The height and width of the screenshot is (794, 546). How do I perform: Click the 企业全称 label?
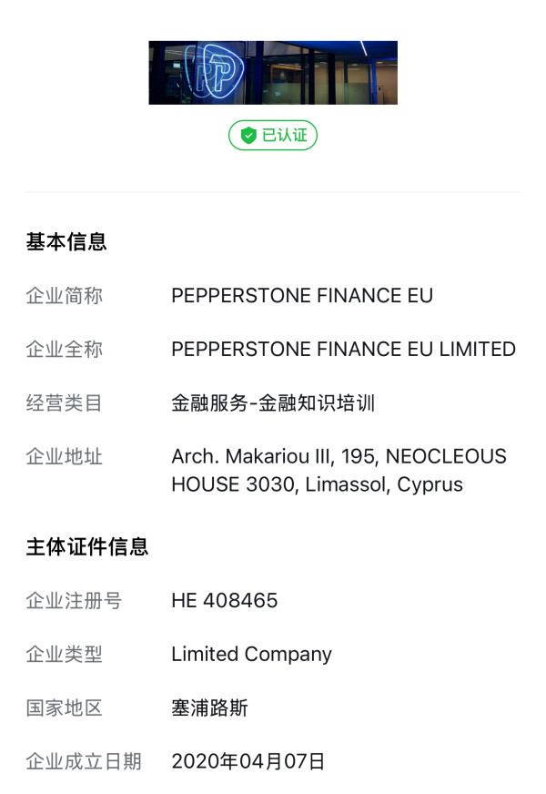pyautogui.click(x=65, y=350)
